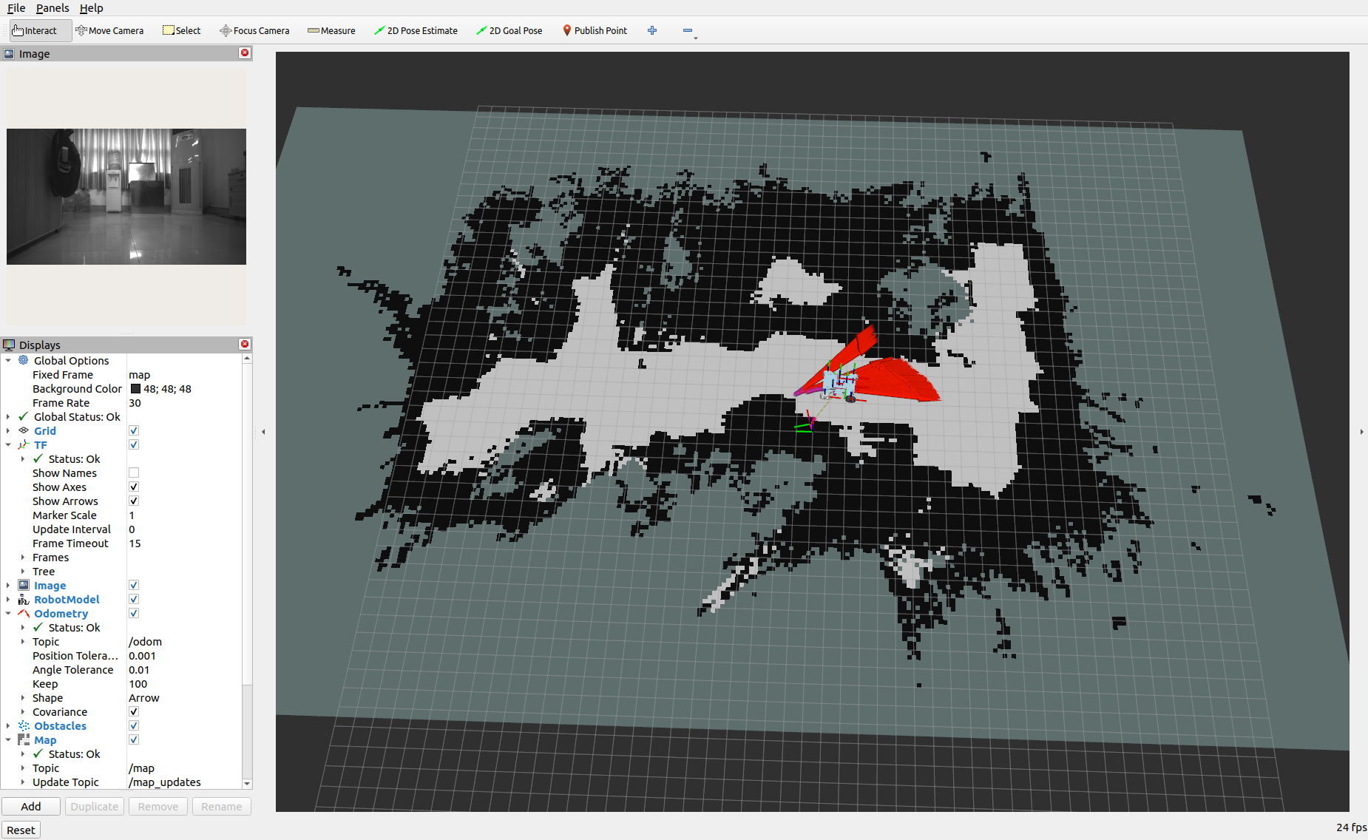The width and height of the screenshot is (1368, 840).
Task: Expand the TF Frames entry
Action: (x=23, y=558)
